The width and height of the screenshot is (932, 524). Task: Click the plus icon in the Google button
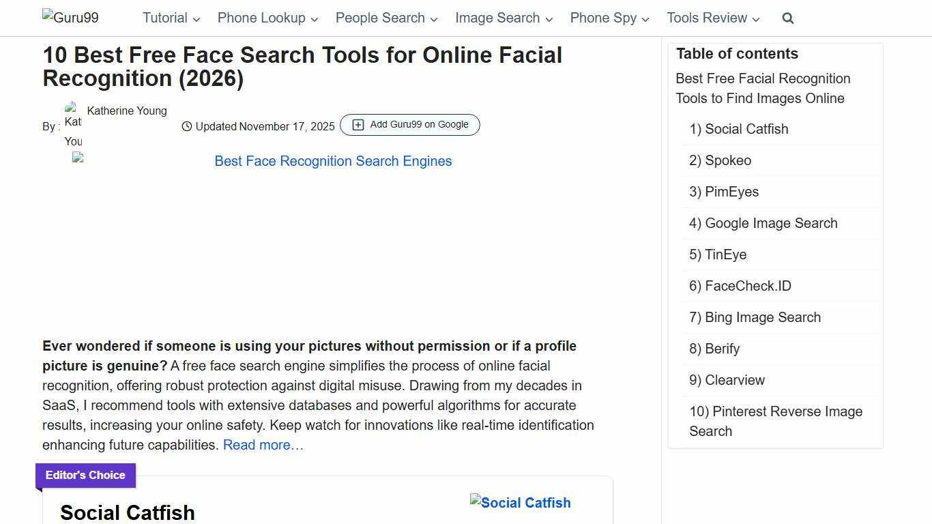coord(358,125)
